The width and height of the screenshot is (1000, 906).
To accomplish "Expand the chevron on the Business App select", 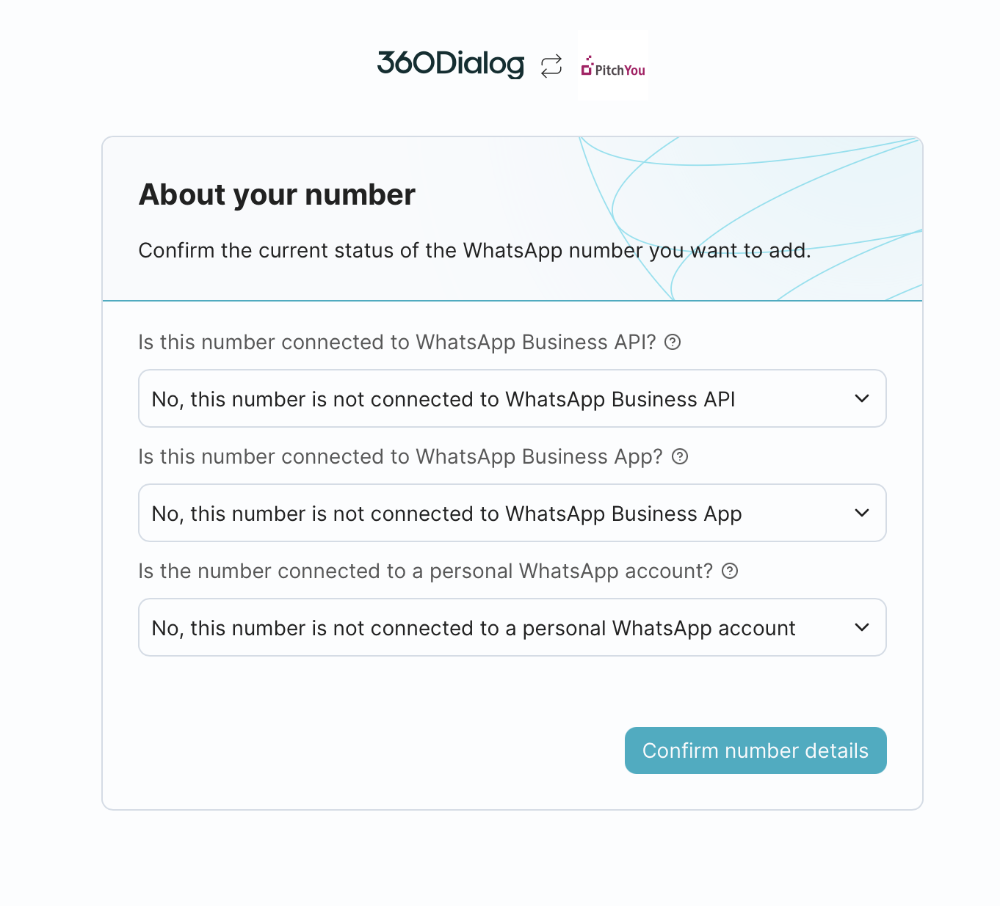I will coord(862,513).
